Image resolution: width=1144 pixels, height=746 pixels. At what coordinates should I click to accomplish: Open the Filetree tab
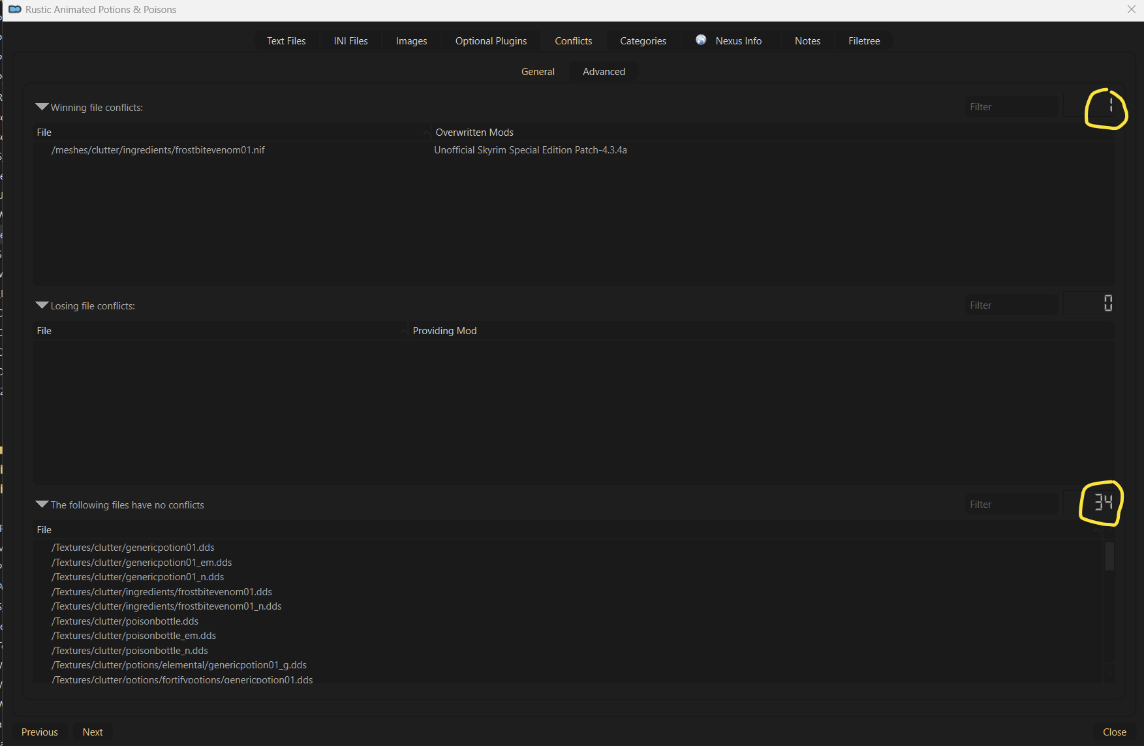pos(864,41)
